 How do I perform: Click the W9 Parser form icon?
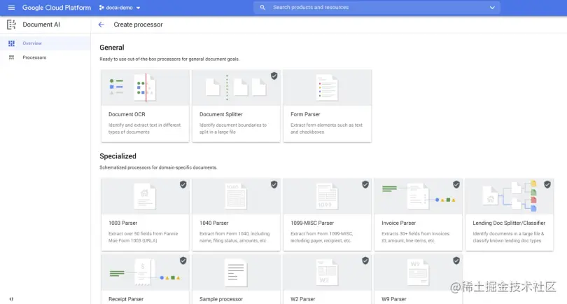click(x=419, y=272)
